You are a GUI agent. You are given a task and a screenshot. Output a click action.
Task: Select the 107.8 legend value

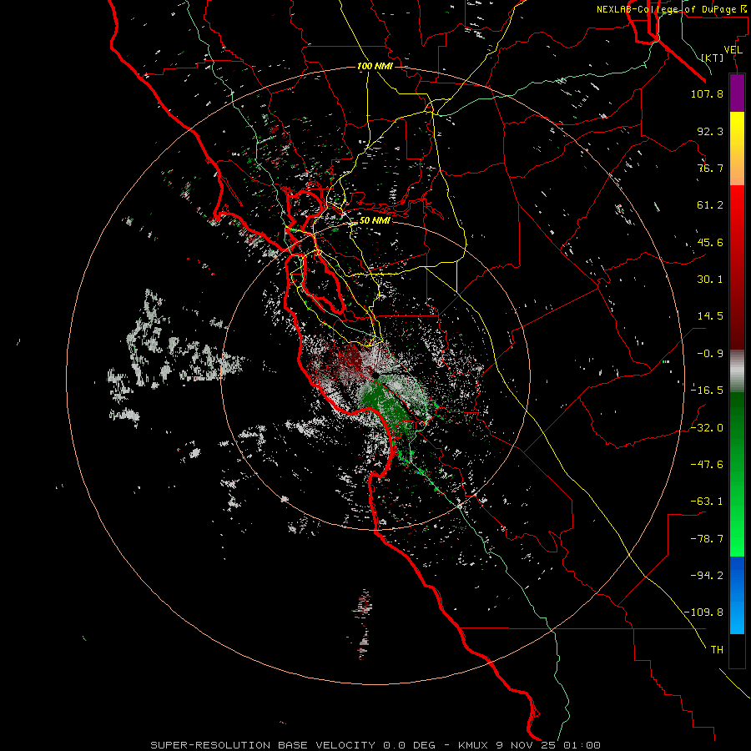point(707,93)
